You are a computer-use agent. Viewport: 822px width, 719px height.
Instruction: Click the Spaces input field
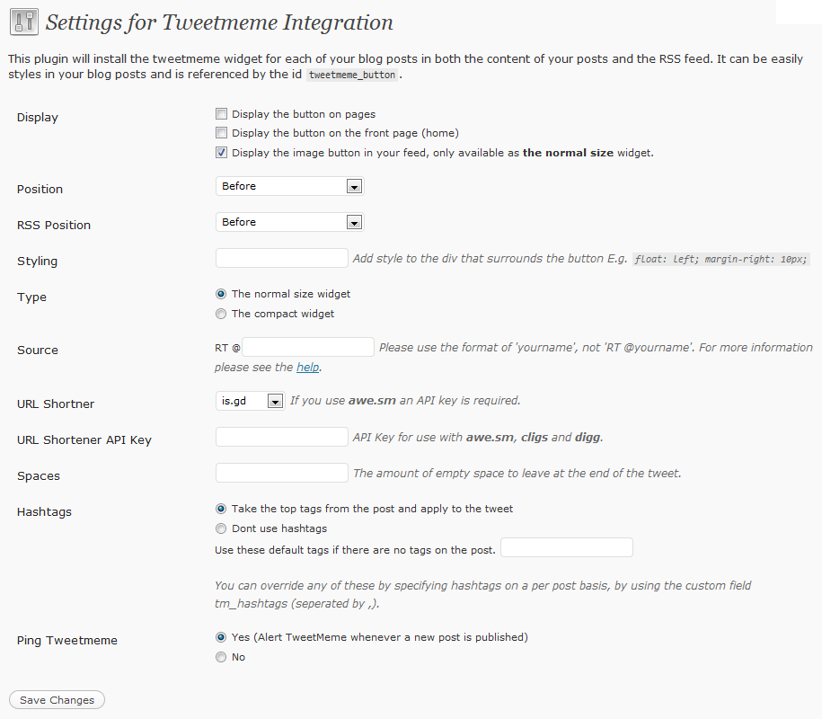pos(281,473)
